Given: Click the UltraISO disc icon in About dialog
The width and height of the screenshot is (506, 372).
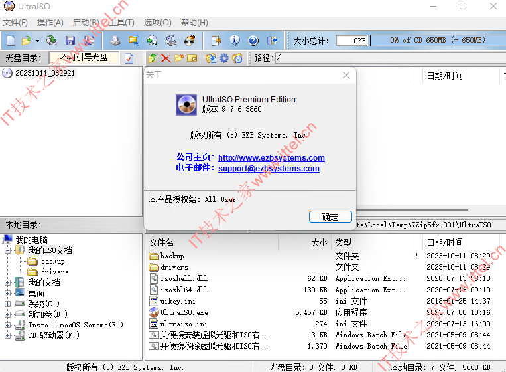Looking at the screenshot, I should (186, 105).
